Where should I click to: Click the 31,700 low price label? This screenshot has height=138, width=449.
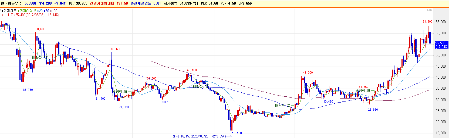click(x=101, y=99)
